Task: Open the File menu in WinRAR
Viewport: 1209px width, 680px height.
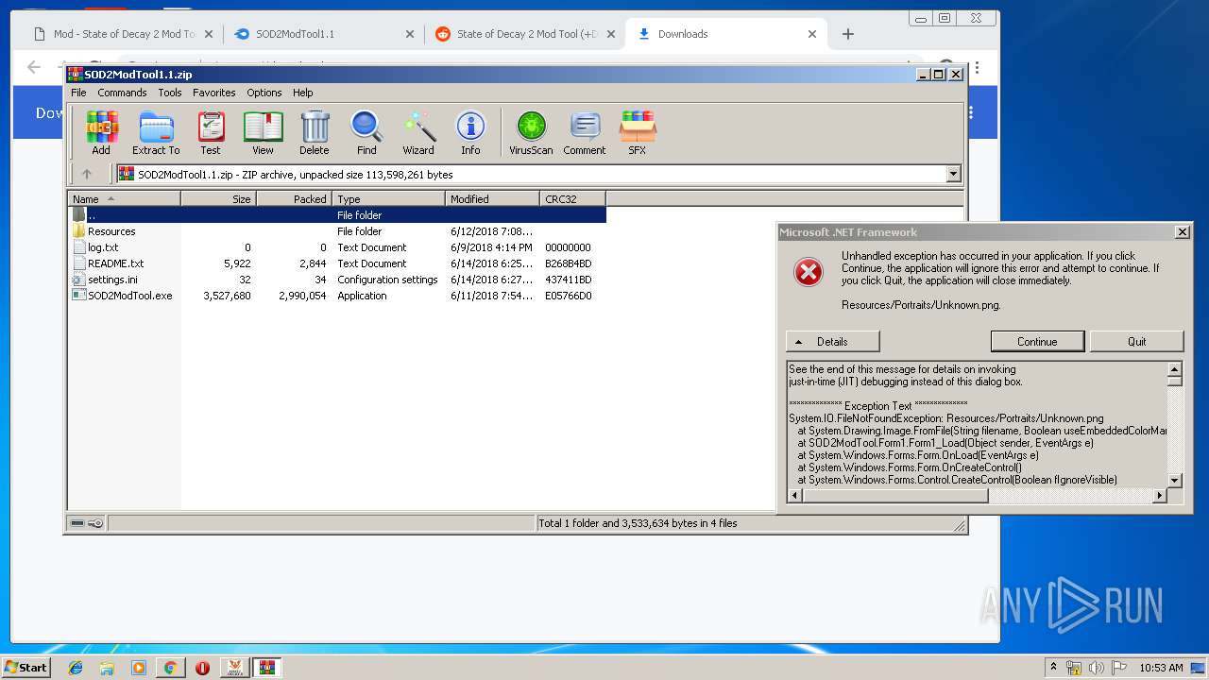Action: pyautogui.click(x=78, y=93)
